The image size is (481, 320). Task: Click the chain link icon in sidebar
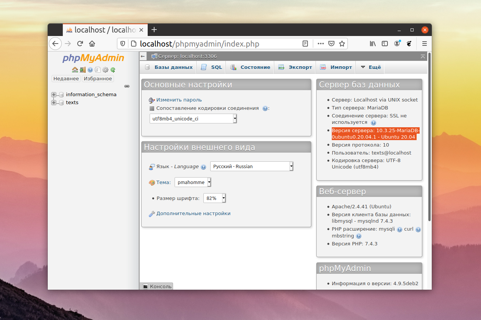pyautogui.click(x=127, y=86)
